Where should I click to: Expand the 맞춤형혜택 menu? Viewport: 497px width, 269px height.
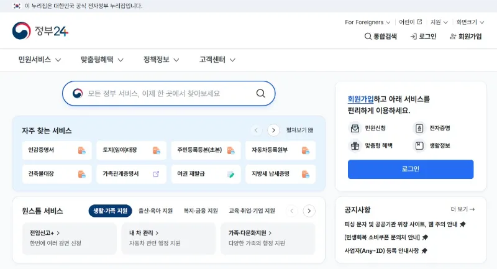102,60
